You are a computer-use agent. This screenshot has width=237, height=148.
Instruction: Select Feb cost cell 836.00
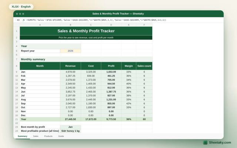(91, 76)
